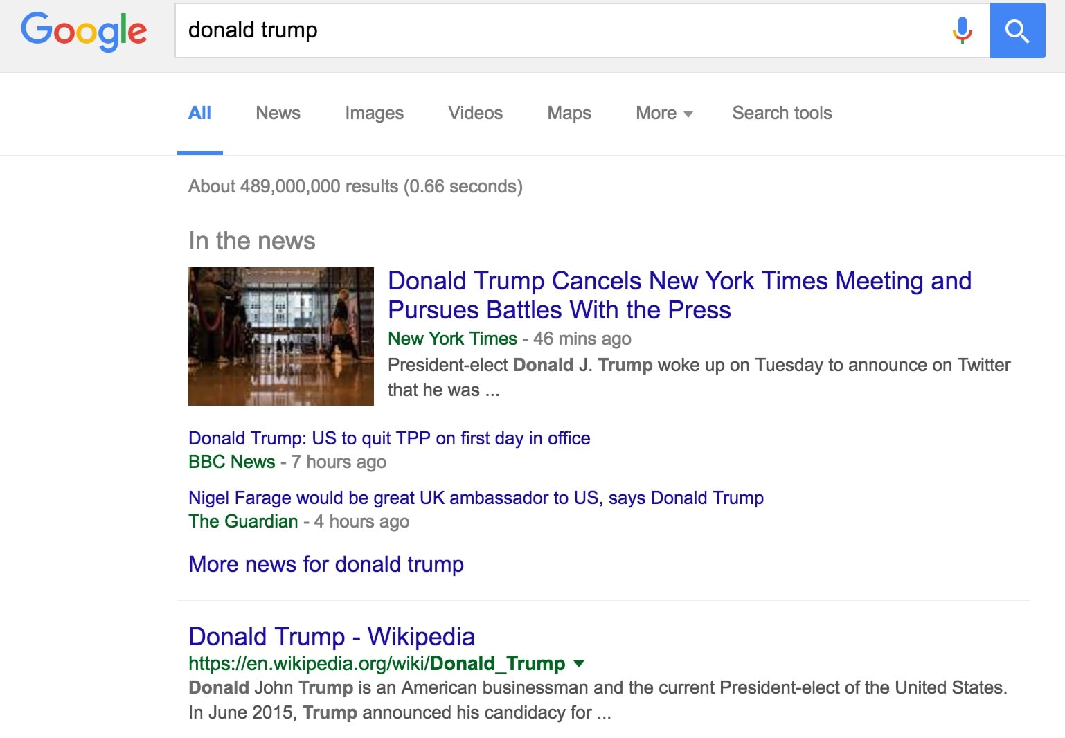
Task: Select the All tab
Action: click(199, 113)
